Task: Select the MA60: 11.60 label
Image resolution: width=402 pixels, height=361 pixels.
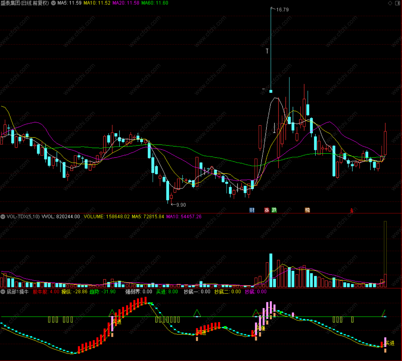Action: point(155,3)
